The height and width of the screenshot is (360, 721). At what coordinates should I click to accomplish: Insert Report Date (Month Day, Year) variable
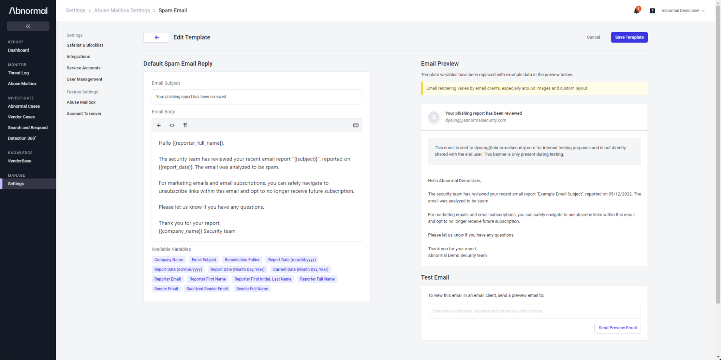(x=237, y=269)
